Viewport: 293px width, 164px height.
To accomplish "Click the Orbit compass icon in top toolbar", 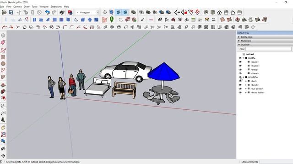I will [x=105, y=12].
